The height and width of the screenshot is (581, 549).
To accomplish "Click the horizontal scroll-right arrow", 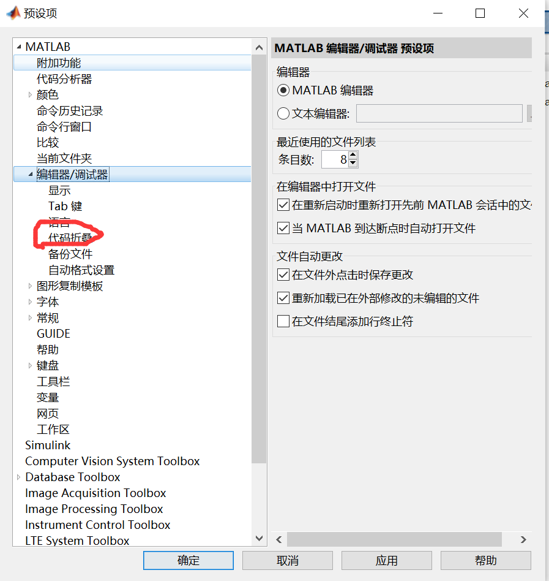I will [x=523, y=539].
